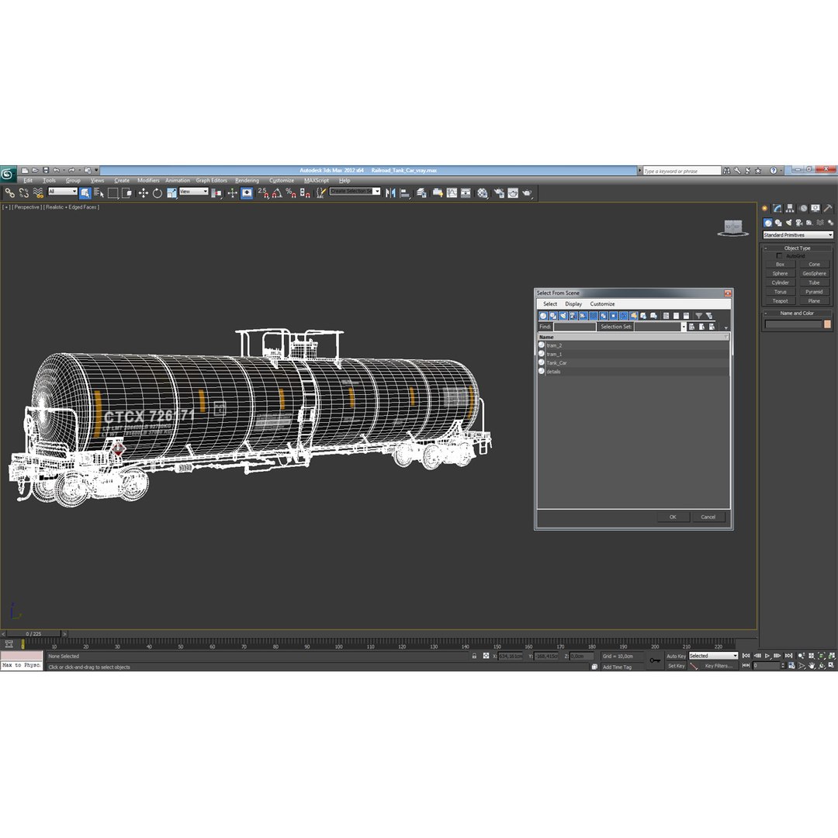This screenshot has width=838, height=838.
Task: Open the Display menu in Select From Scene
Action: click(573, 303)
